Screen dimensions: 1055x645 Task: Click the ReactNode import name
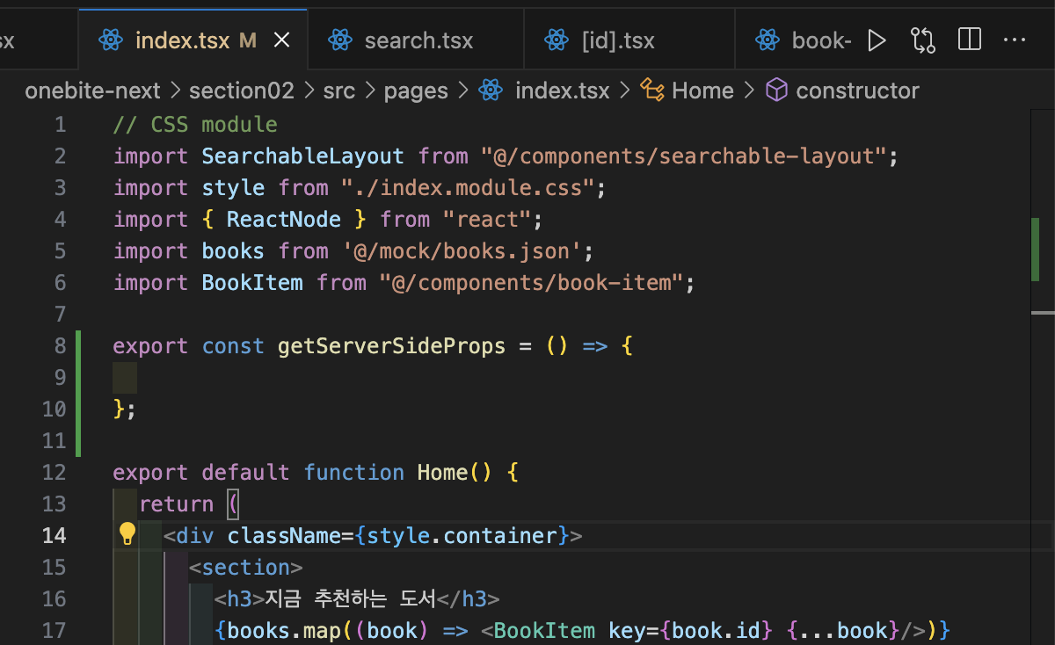tap(283, 220)
